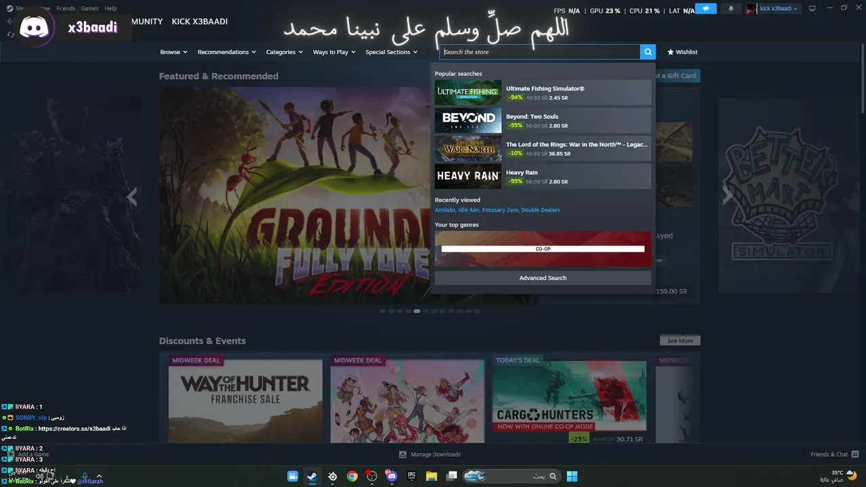
Task: Open the Grounded Fully Yoked featured banner
Action: (x=295, y=195)
